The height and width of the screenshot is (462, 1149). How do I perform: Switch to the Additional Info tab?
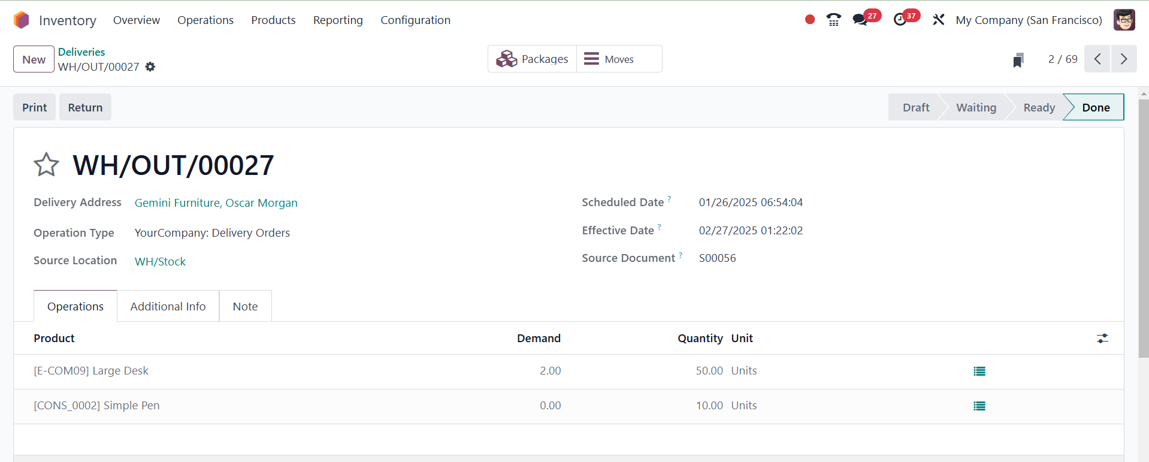tap(168, 306)
